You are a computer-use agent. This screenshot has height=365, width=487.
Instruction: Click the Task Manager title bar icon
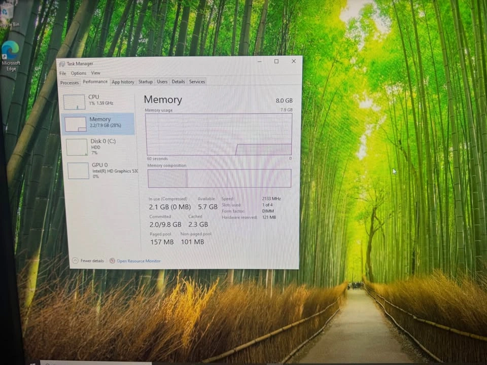[x=62, y=64]
